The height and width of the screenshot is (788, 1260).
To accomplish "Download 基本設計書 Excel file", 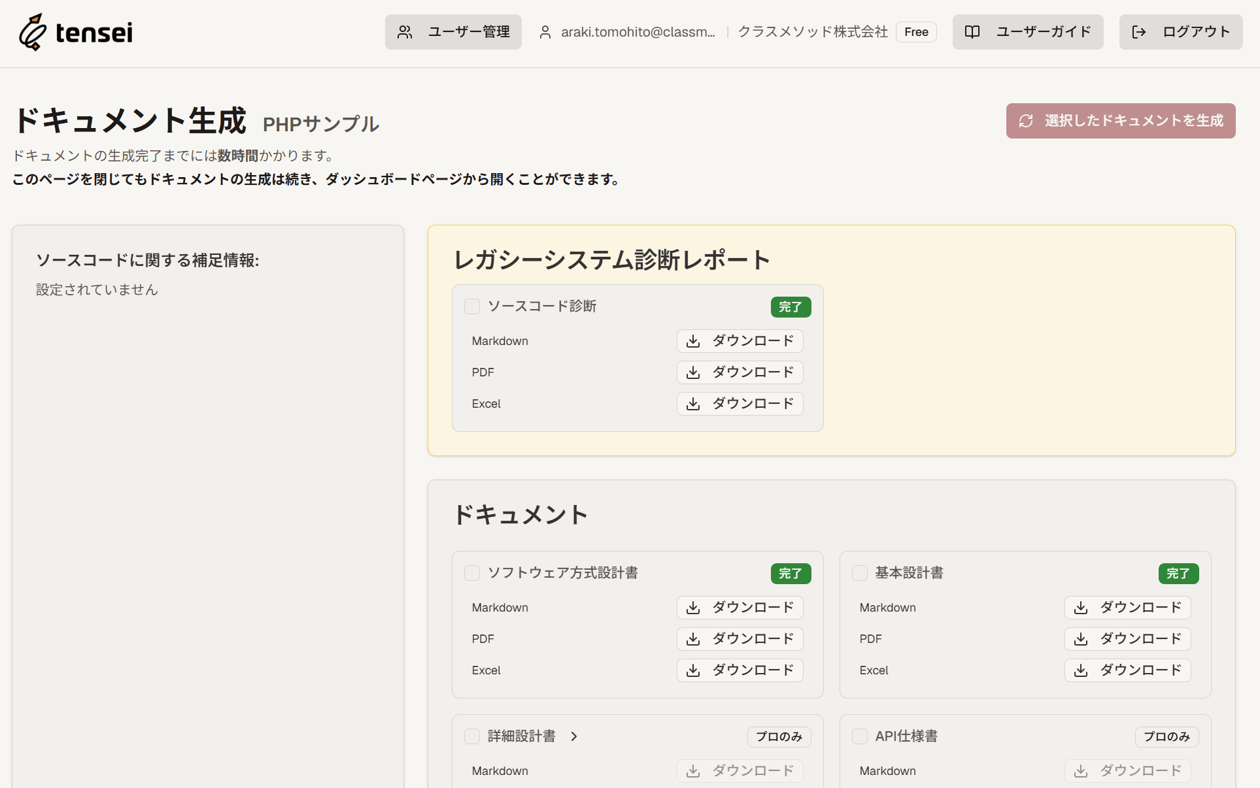I will [1128, 670].
